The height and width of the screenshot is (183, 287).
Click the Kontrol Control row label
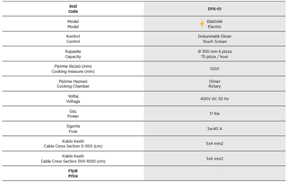point(73,39)
